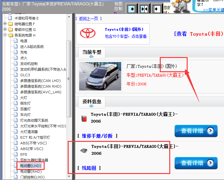Select 电动窗(RHD) tree item
This screenshot has height=180, width=224.
pyautogui.click(x=31, y=171)
